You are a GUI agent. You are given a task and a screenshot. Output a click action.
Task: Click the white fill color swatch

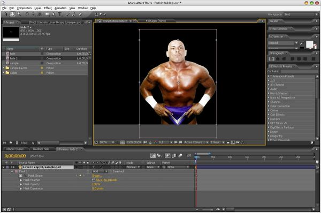tap(309, 44)
